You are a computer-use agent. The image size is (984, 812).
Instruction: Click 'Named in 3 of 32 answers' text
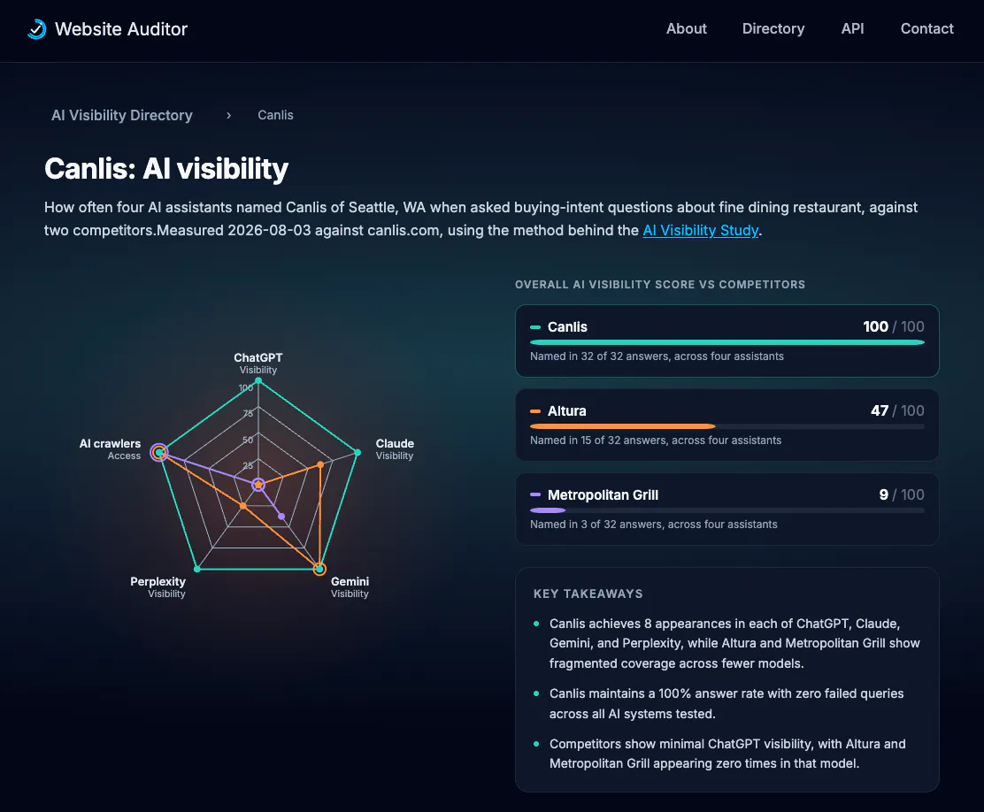point(654,525)
